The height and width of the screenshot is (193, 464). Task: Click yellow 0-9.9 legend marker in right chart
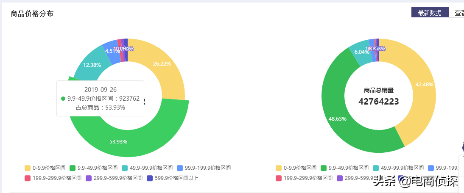pyautogui.click(x=279, y=168)
